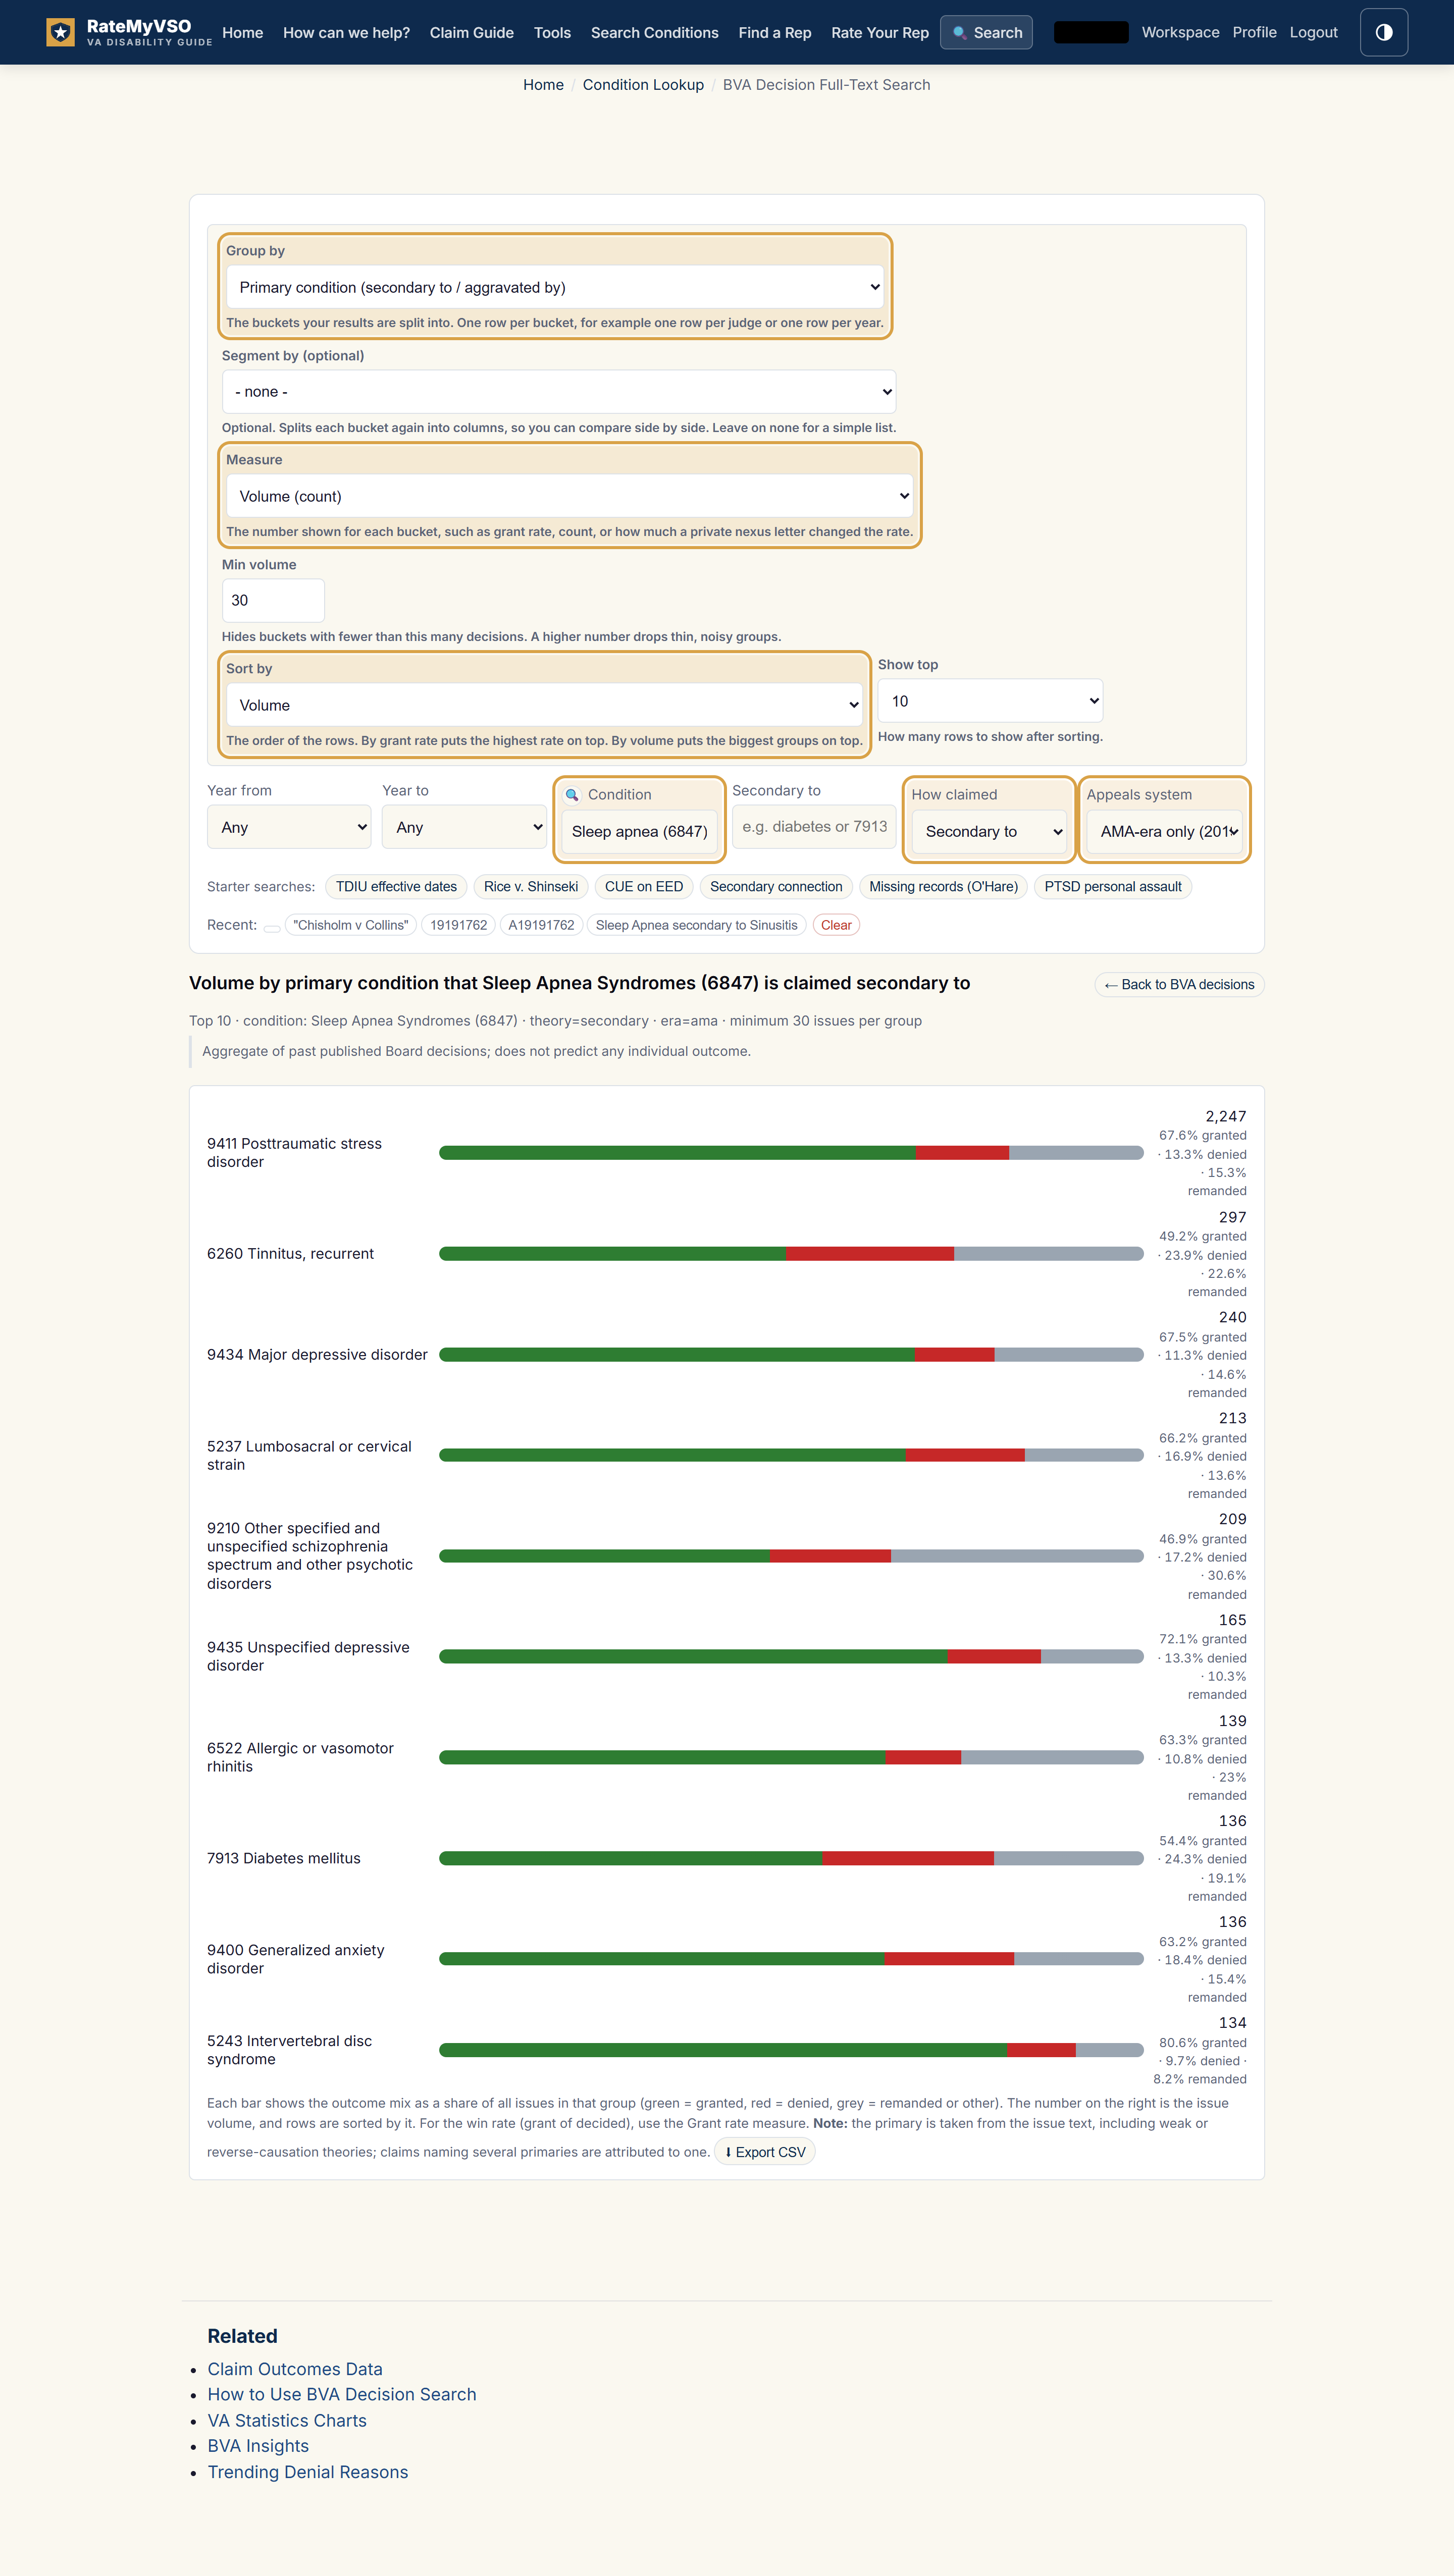This screenshot has width=1454, height=2576.
Task: Open the Sort by dropdown
Action: [544, 705]
